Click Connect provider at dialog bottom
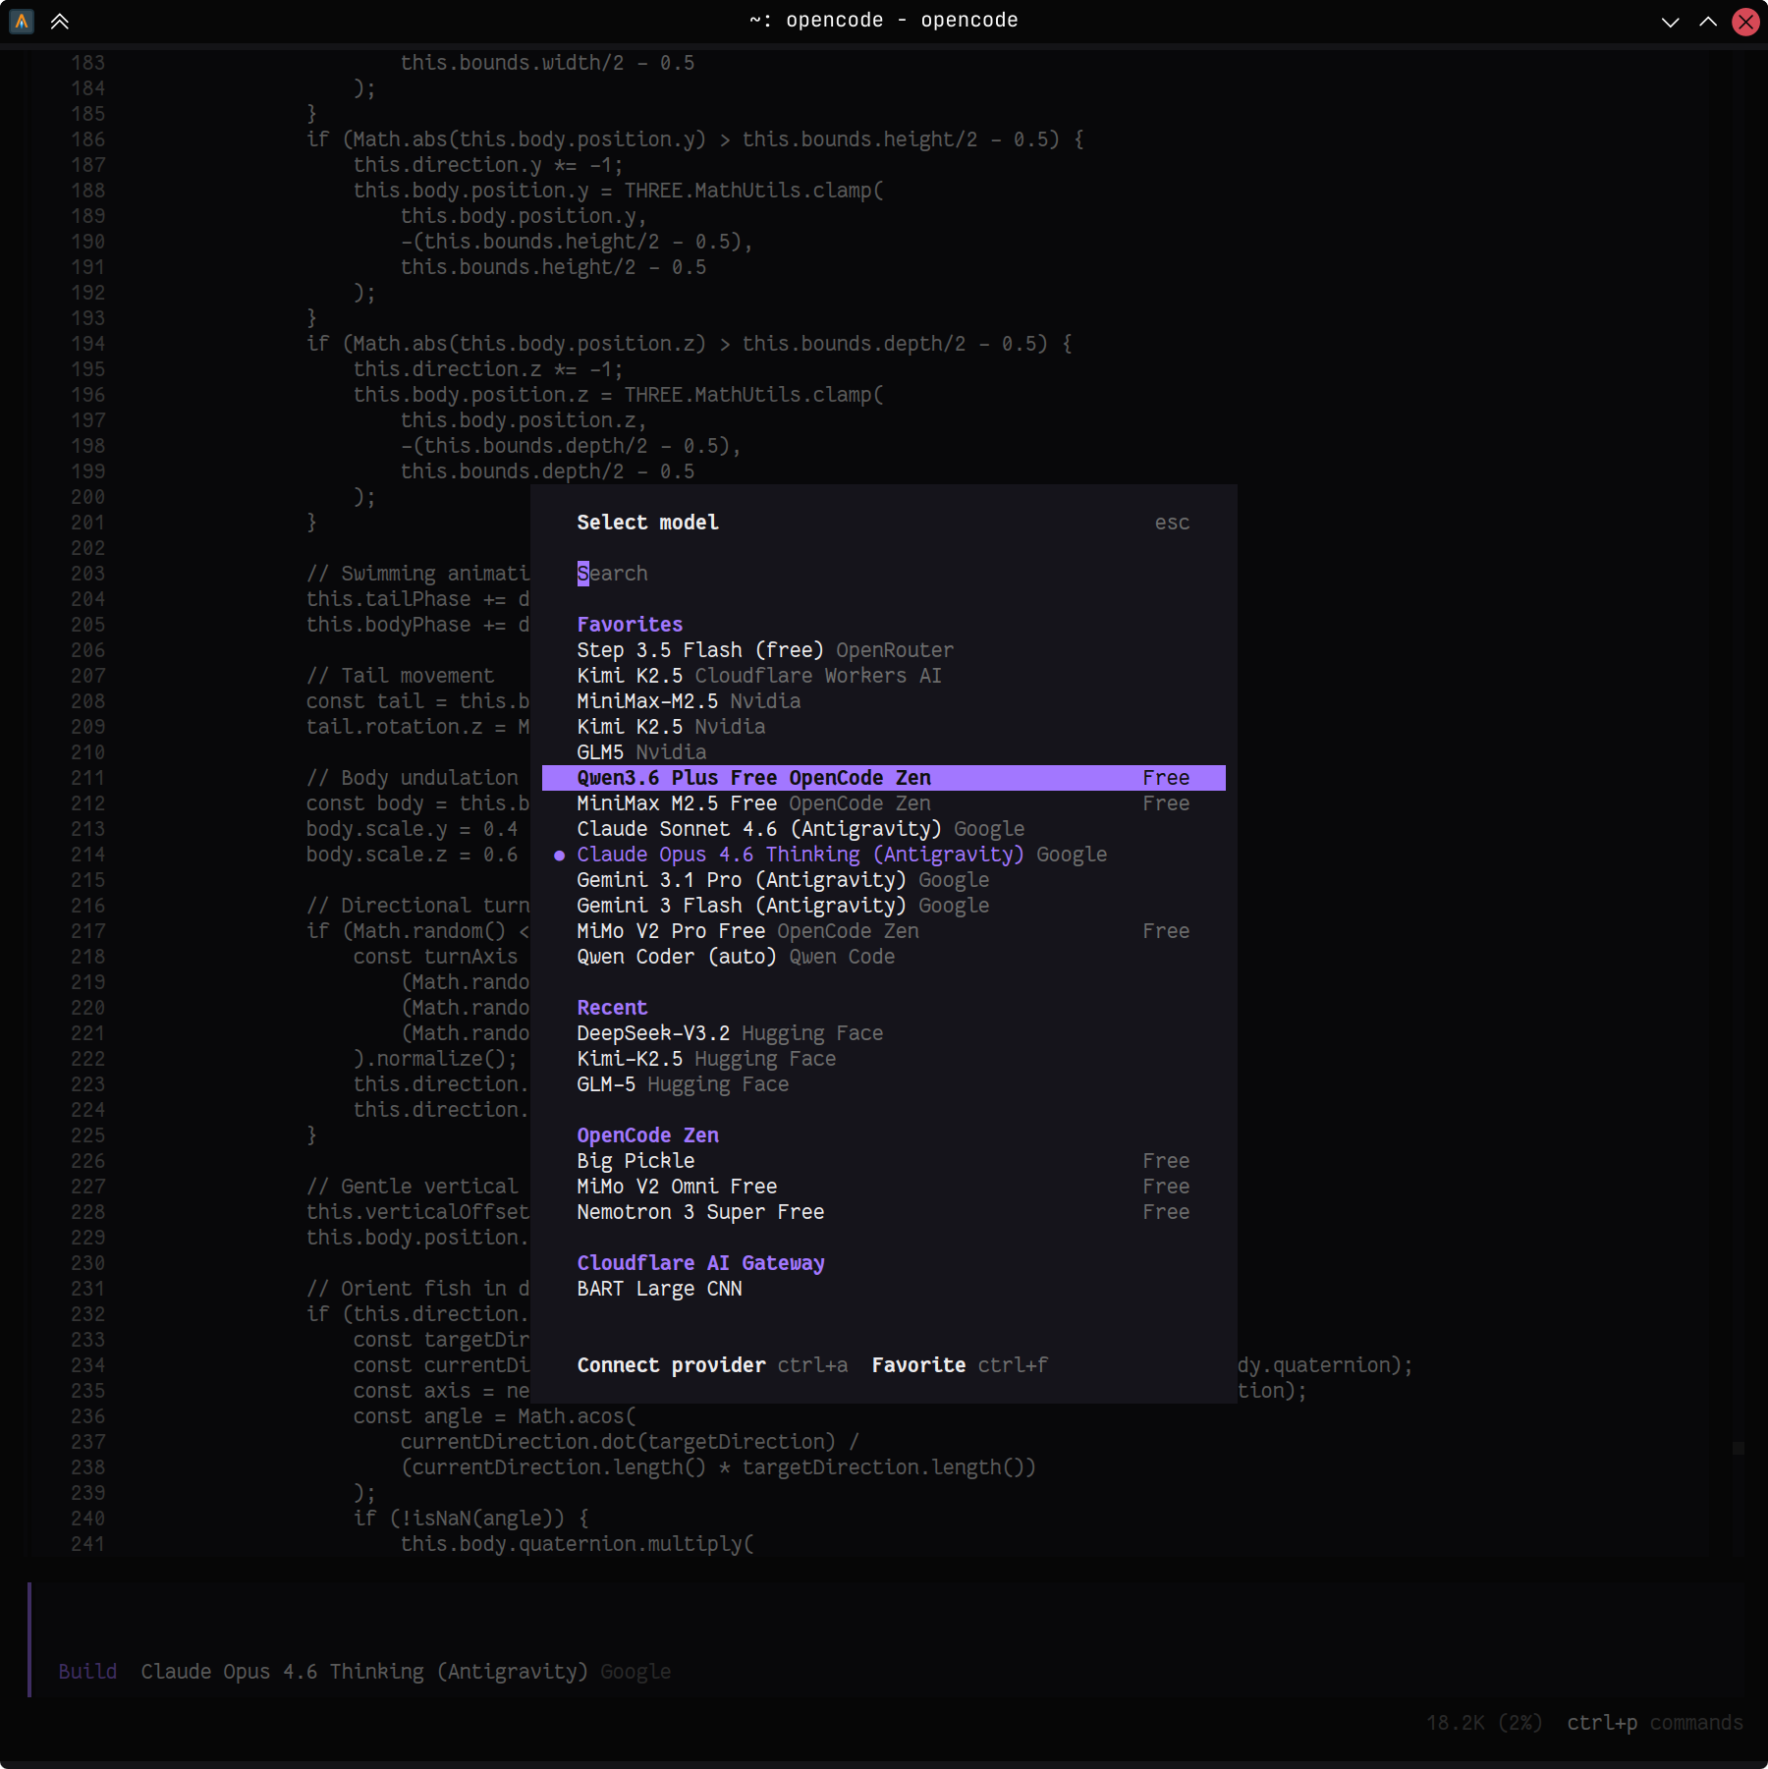This screenshot has height=1769, width=1768. pyautogui.click(x=672, y=1365)
